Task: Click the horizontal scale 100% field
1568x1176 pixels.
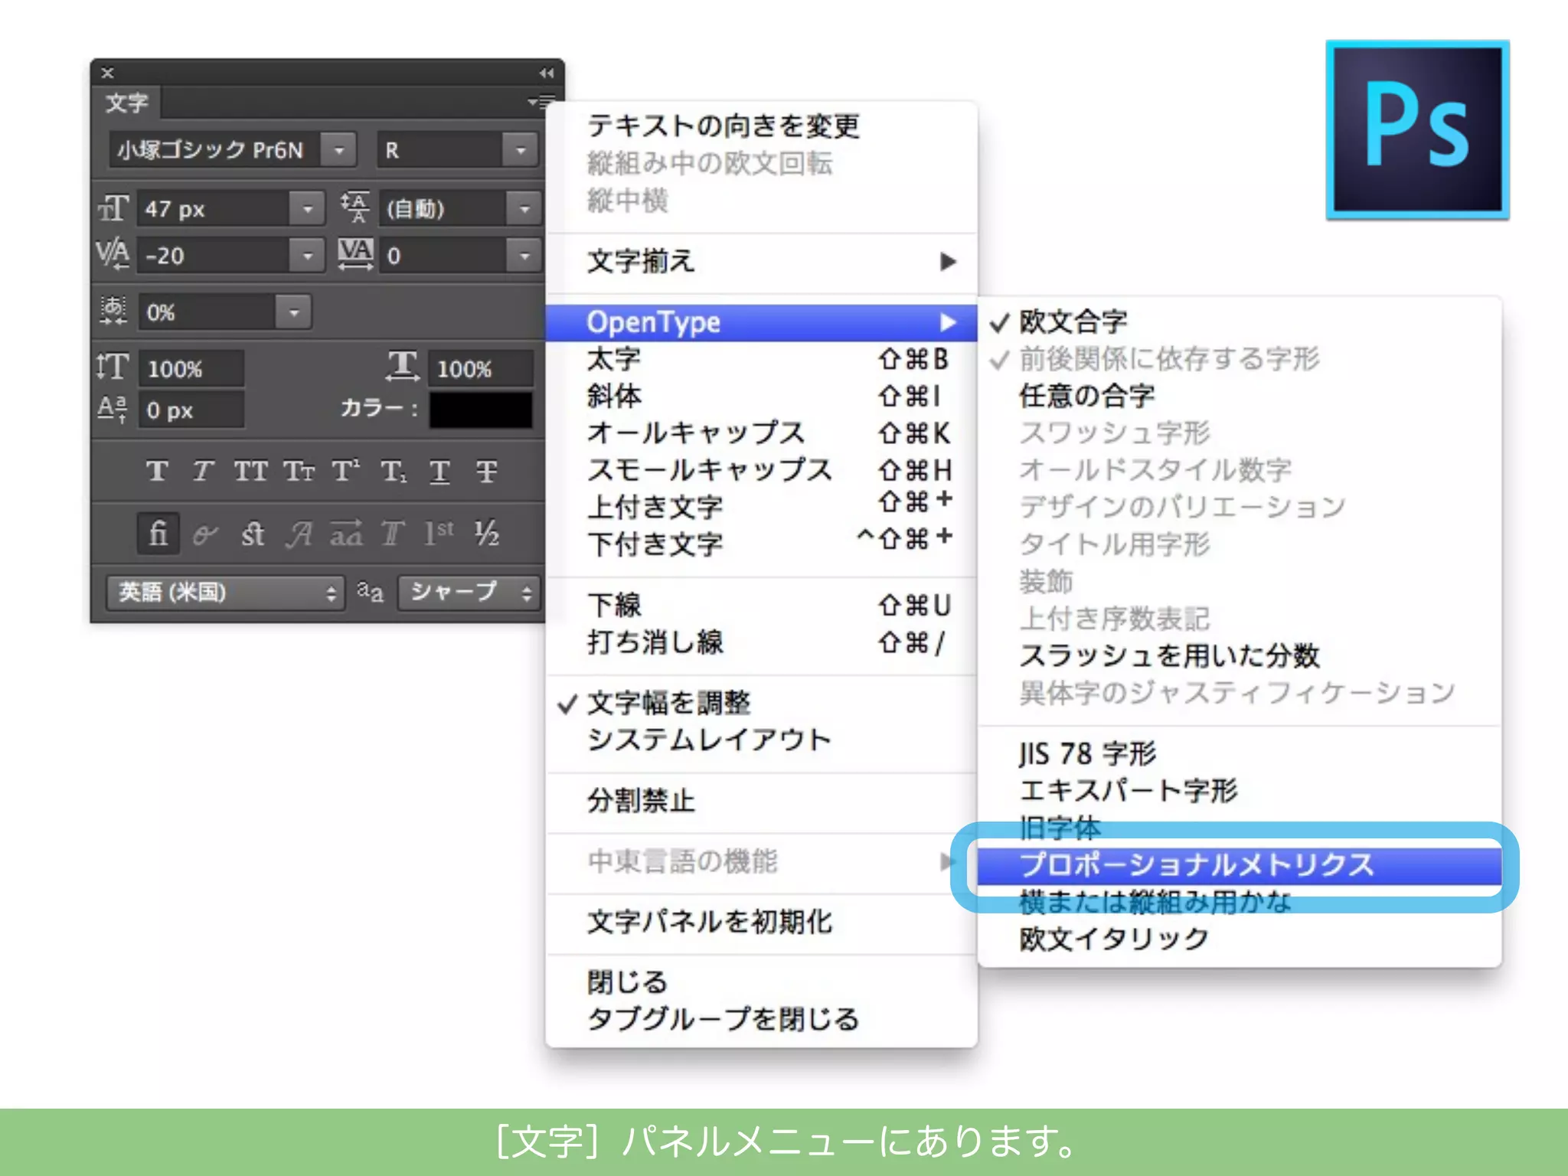Action: point(480,368)
